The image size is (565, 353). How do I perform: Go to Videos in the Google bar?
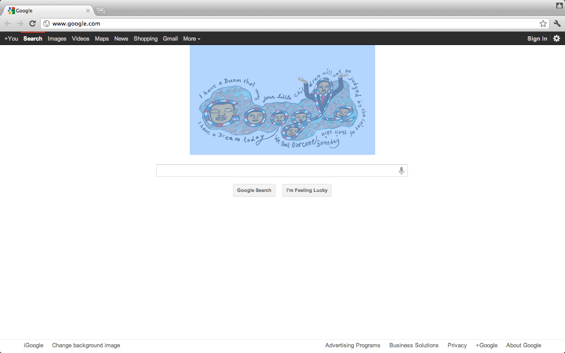click(80, 39)
